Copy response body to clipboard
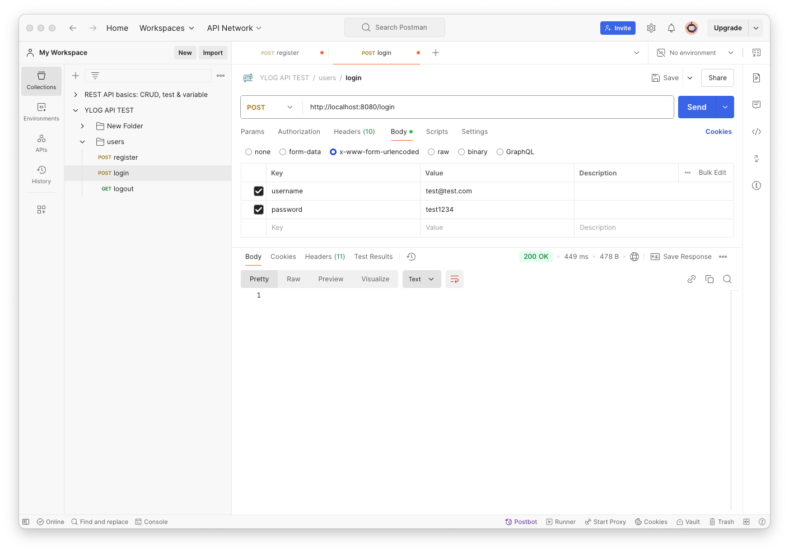 (x=709, y=279)
